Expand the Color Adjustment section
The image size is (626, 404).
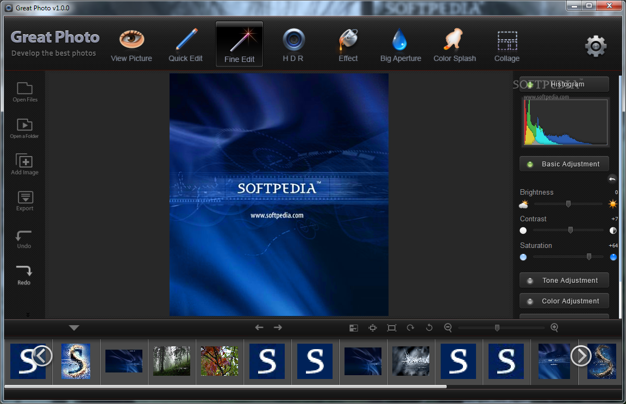coord(564,301)
